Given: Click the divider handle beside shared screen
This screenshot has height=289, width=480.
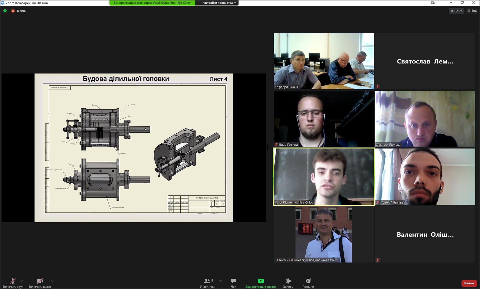Looking at the screenshot, I should coord(267,148).
